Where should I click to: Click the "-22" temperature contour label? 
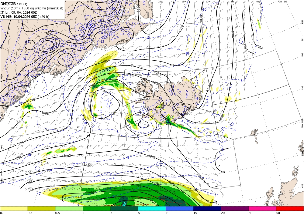[x=98, y=8]
